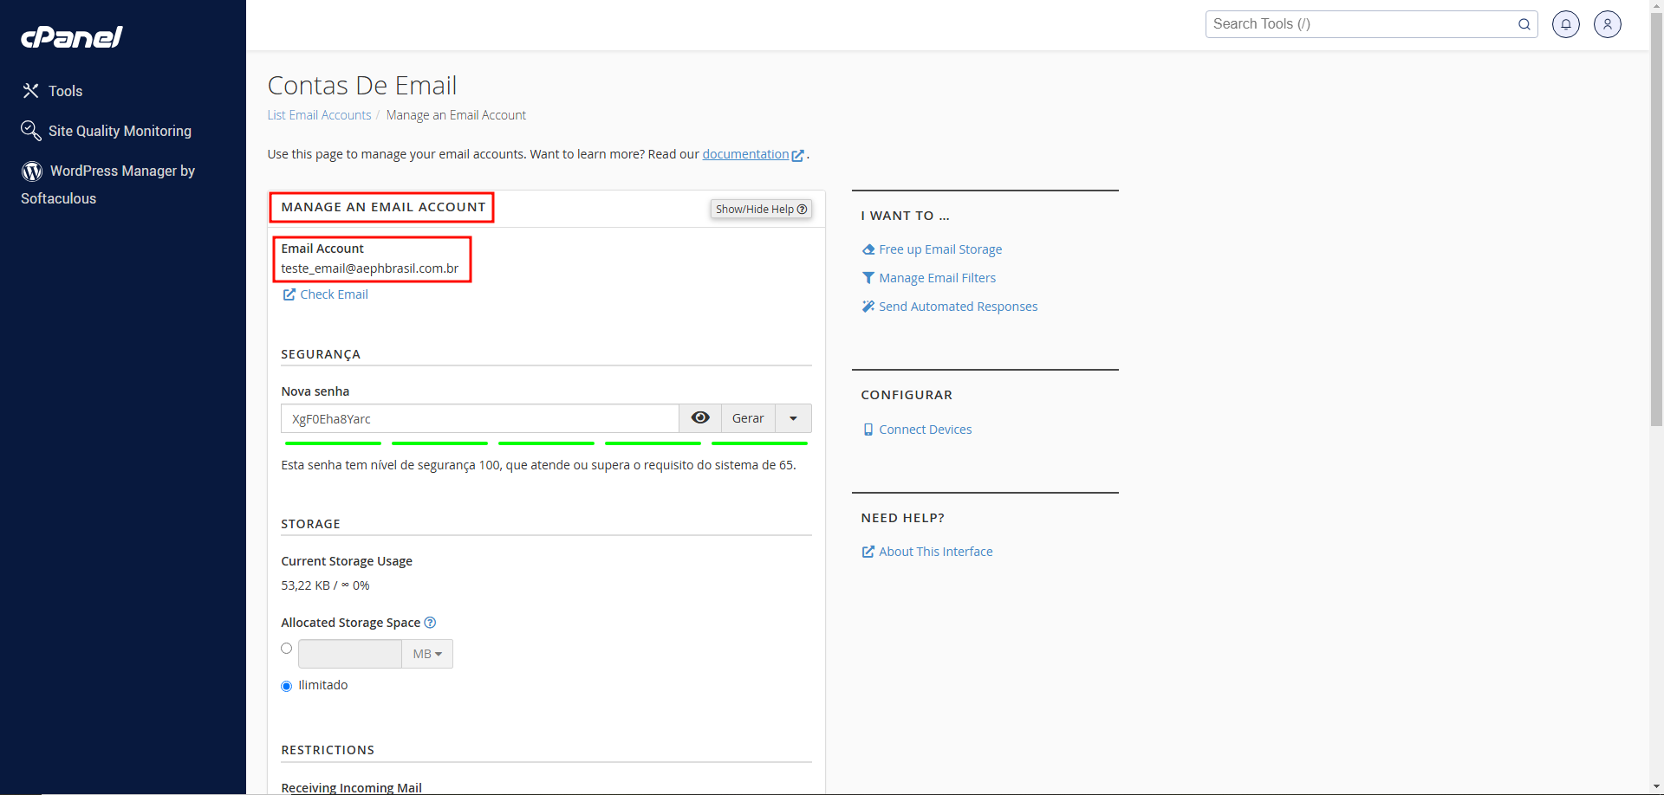Click the email address teste_email@aephbrasil.com.br
The image size is (1664, 795).
(x=370, y=268)
